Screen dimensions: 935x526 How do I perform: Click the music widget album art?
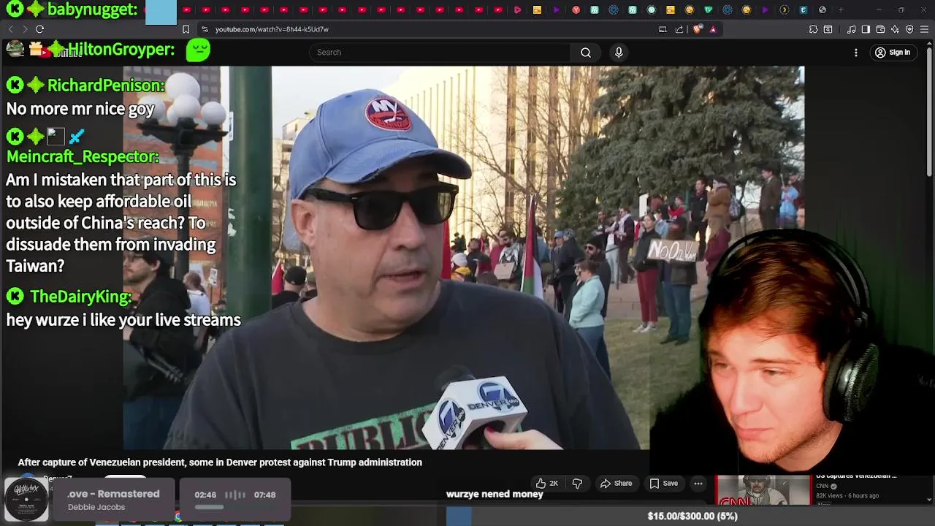26,499
